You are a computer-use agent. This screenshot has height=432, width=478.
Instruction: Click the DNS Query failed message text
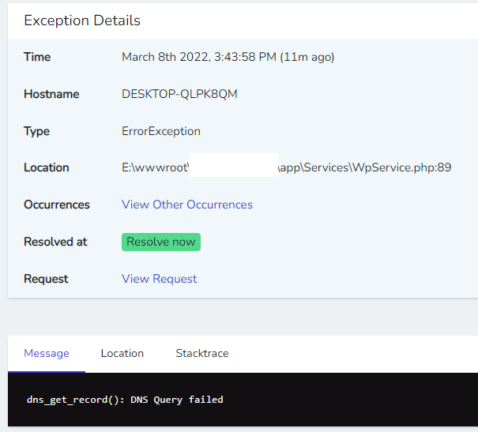pyautogui.click(x=125, y=400)
